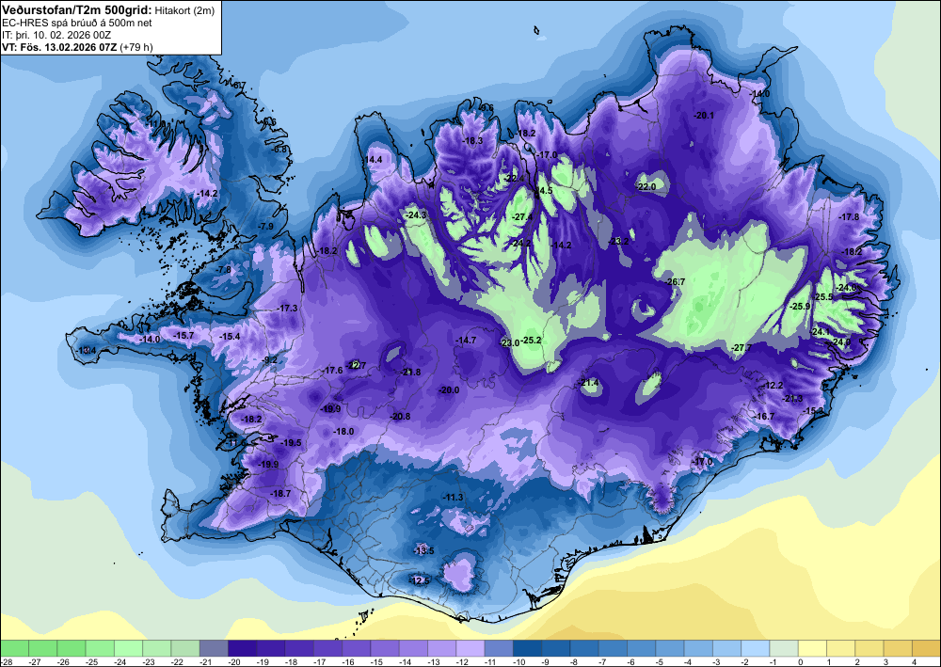
Task: Select the -17.6 temperature label
Action: coord(332,371)
